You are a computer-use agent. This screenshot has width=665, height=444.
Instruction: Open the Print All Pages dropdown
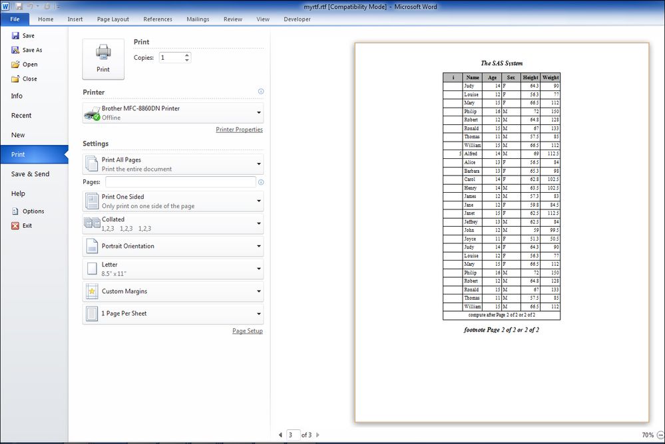pos(173,164)
